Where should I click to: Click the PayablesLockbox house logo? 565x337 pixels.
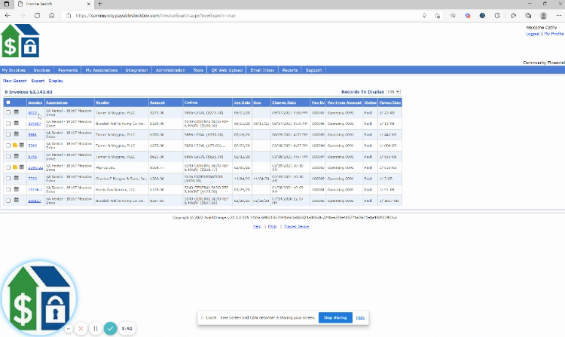[x=20, y=41]
